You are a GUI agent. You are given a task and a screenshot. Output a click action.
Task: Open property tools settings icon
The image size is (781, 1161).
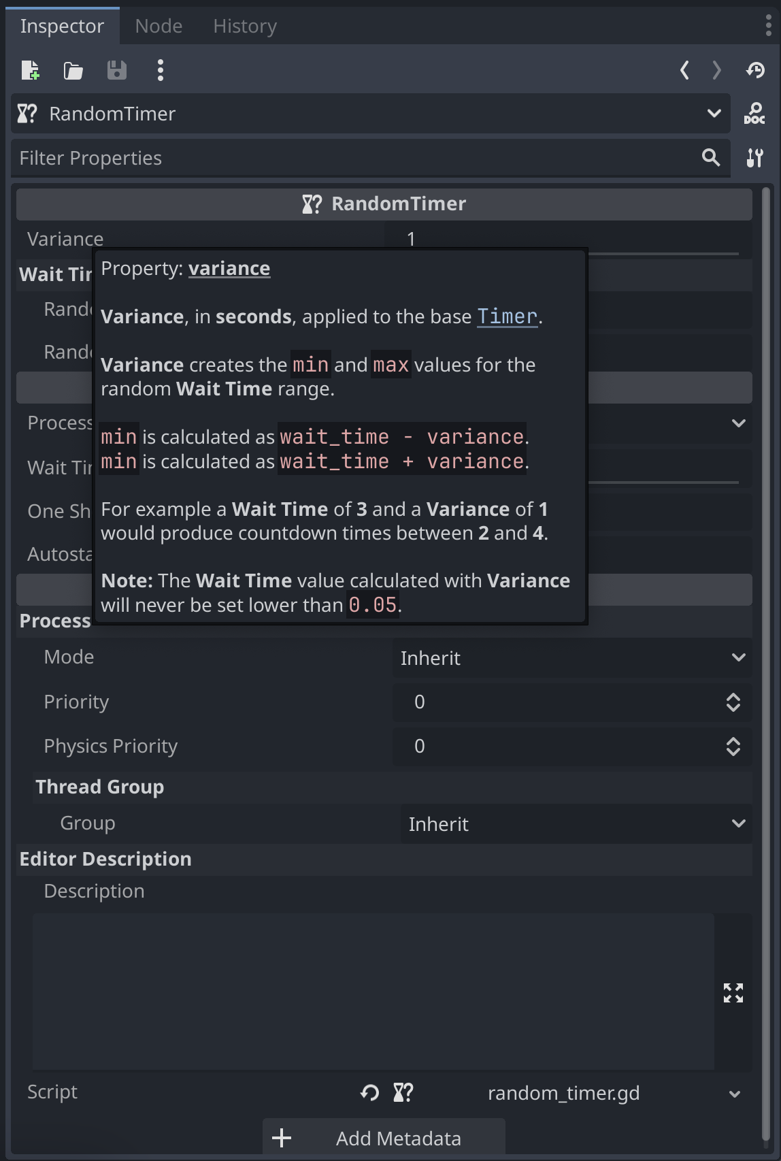(x=755, y=158)
